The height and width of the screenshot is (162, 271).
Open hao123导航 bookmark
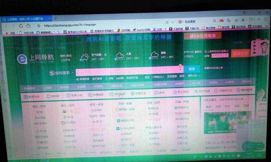(141, 30)
